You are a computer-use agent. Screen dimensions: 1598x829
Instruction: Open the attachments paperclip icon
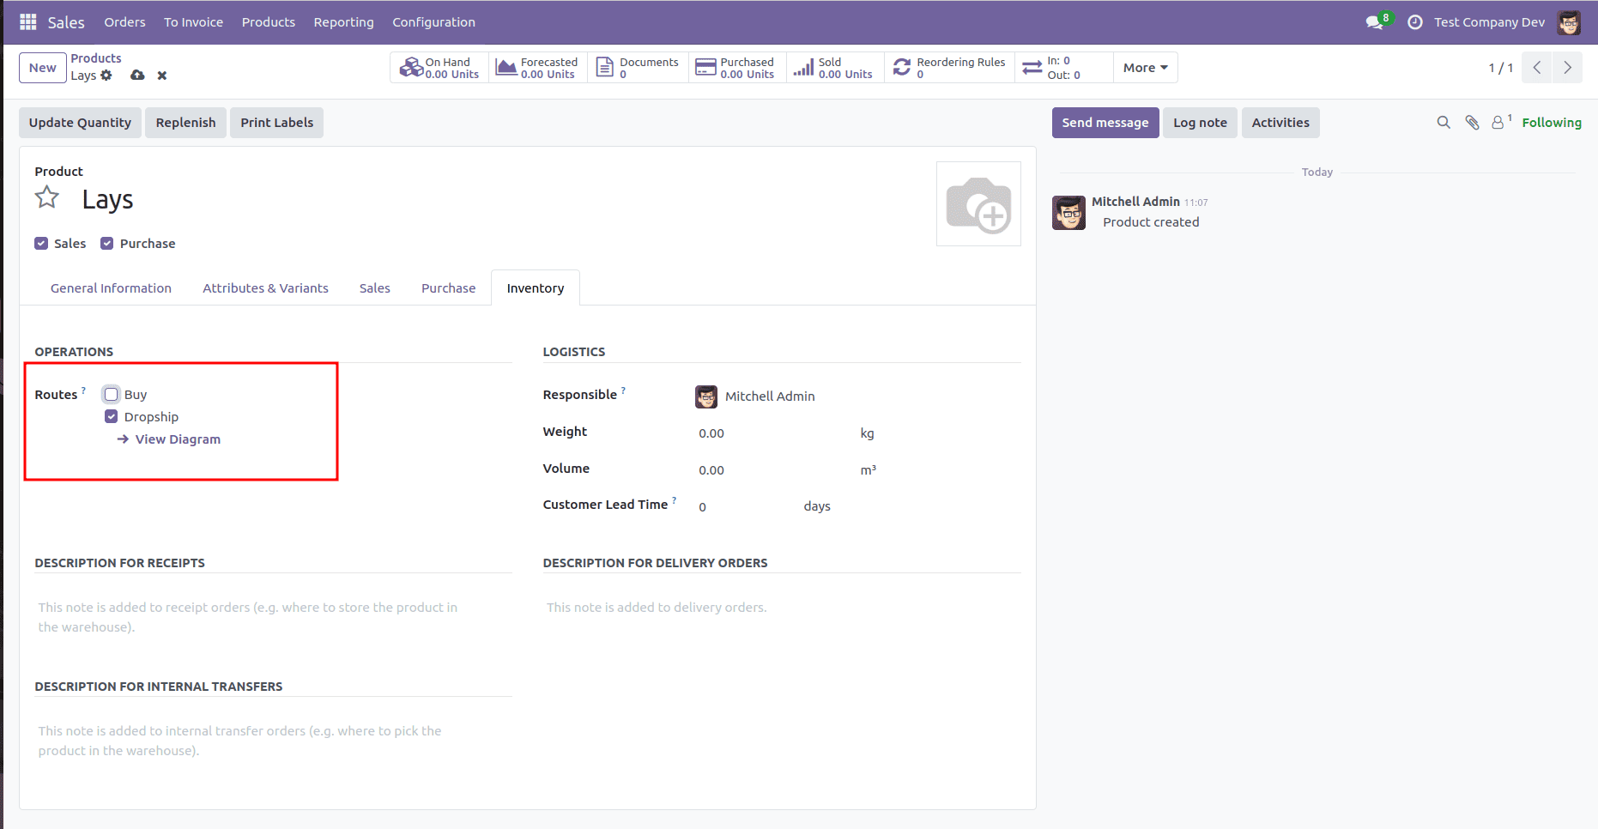(1472, 123)
